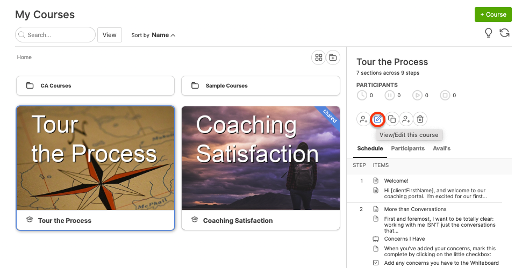Viewport: 522px width, 268px height.
Task: Click the duplicate course icon
Action: 392,119
